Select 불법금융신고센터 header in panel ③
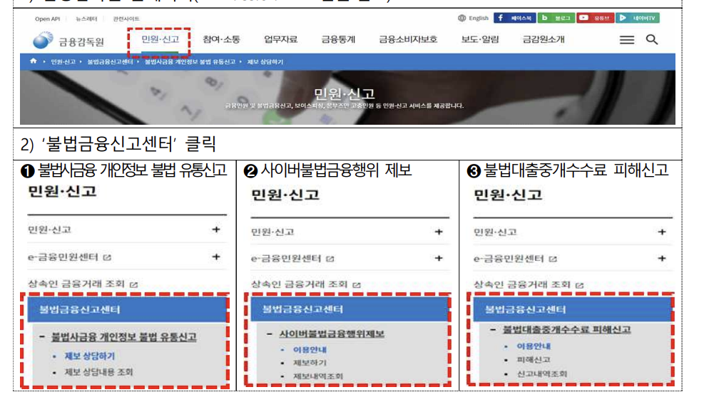The image size is (704, 417). pyautogui.click(x=572, y=309)
